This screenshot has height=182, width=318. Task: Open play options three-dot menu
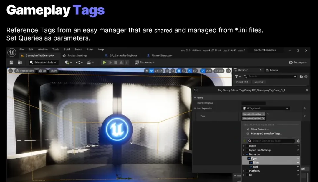(x=127, y=63)
